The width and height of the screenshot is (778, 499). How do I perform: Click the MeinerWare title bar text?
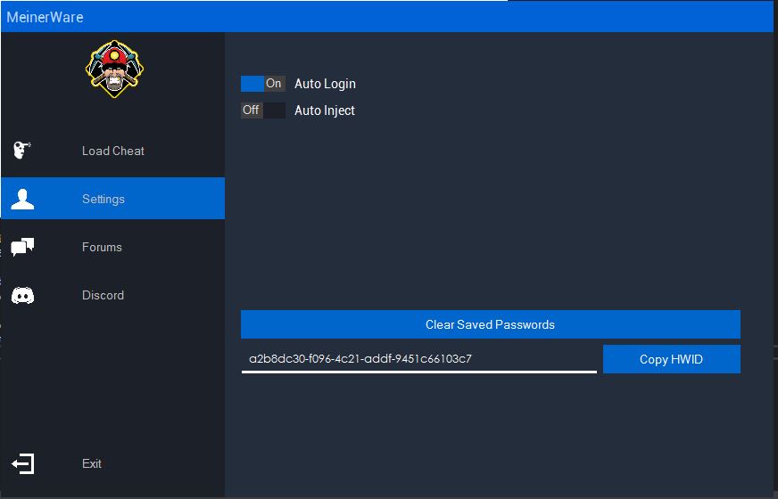click(45, 17)
